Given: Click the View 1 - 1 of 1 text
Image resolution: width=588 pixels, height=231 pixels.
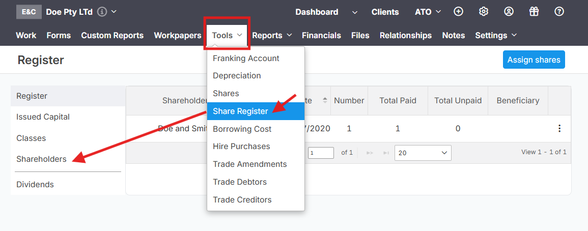Looking at the screenshot, I should point(544,152).
